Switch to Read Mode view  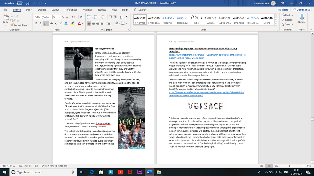pyautogui.click(x=261, y=166)
